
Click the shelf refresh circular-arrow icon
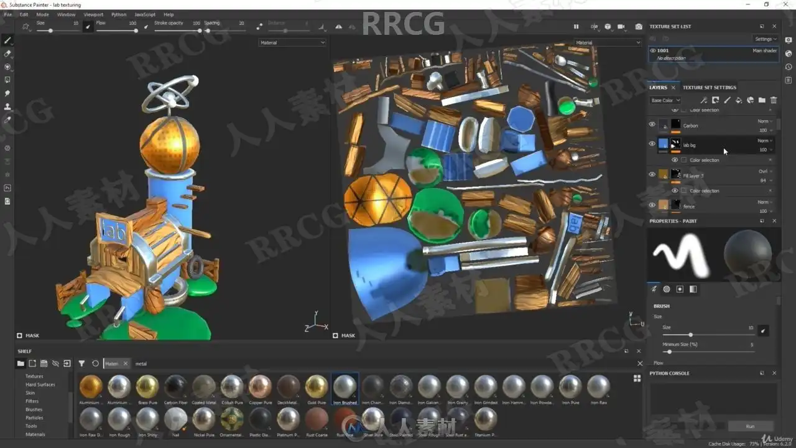point(95,363)
